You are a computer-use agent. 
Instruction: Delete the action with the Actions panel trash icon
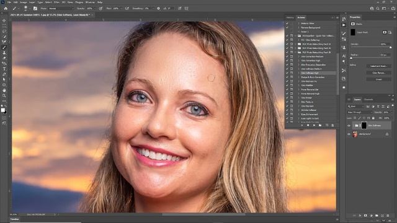pyautogui.click(x=332, y=125)
